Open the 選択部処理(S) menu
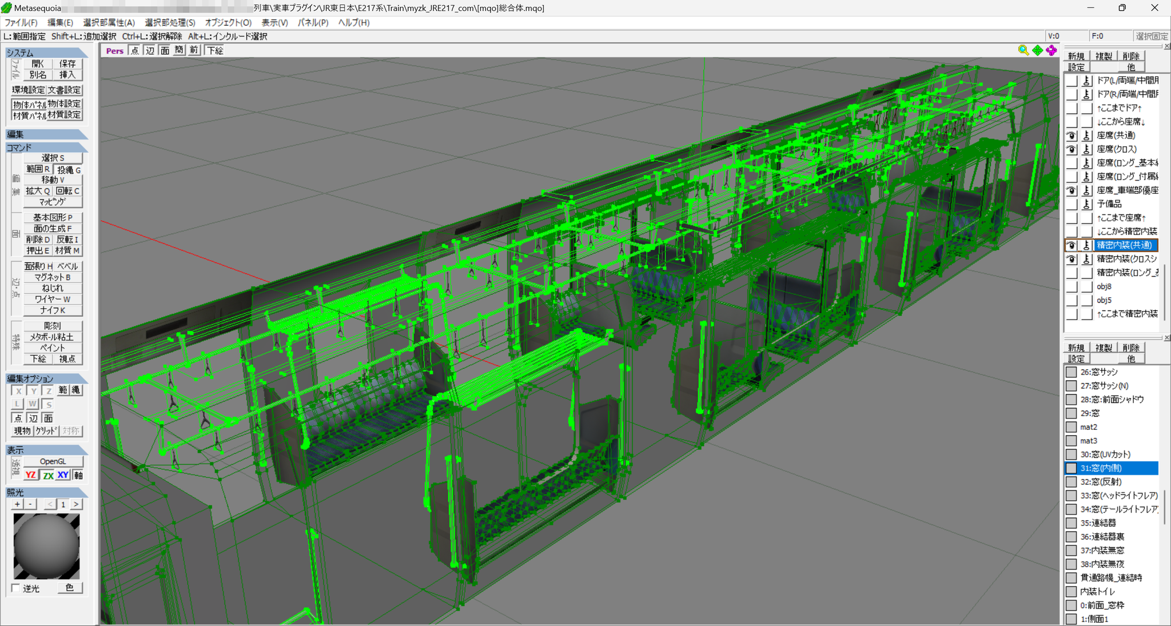The image size is (1171, 626). (x=170, y=22)
